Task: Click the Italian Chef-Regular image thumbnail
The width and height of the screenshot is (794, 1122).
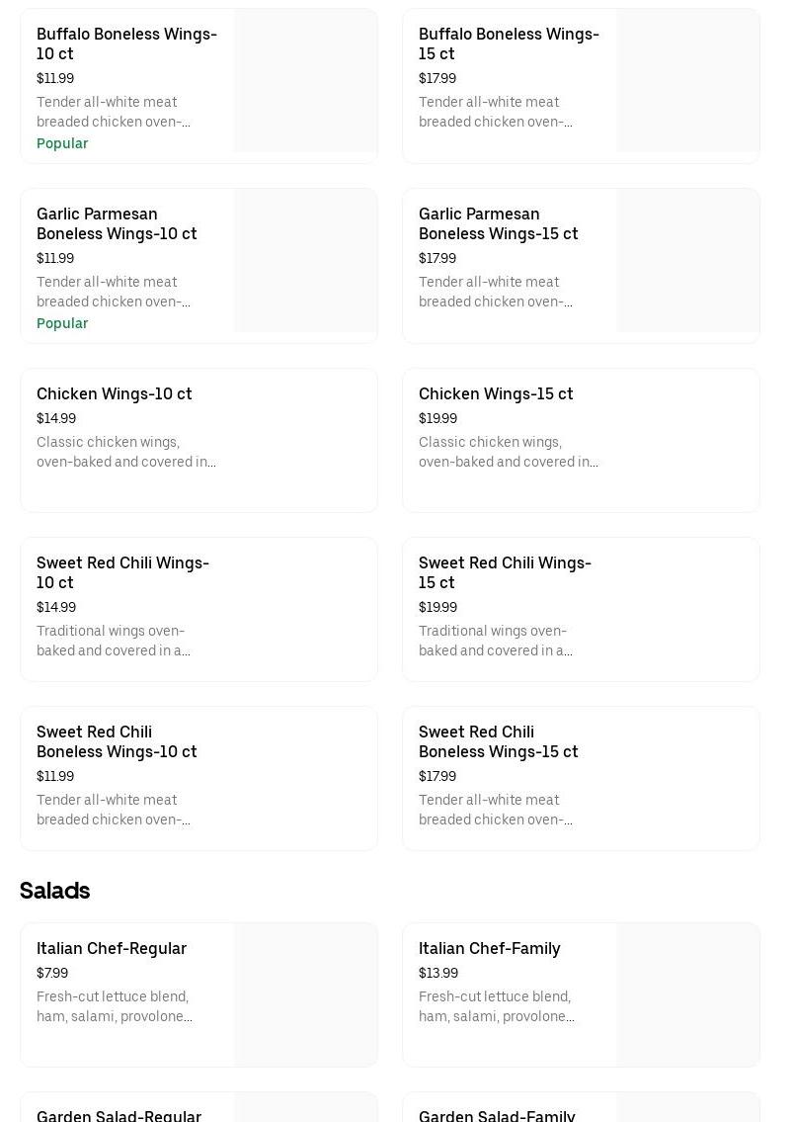Action: pyautogui.click(x=305, y=994)
